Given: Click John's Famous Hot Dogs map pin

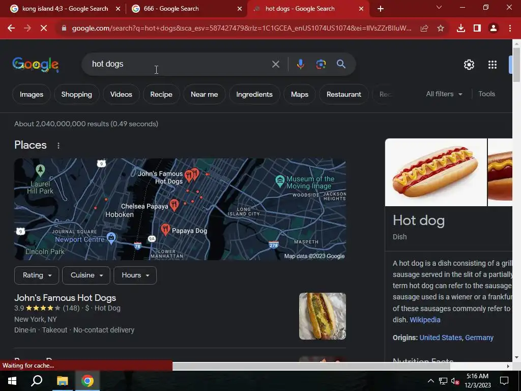Looking at the screenshot, I should (x=189, y=176).
